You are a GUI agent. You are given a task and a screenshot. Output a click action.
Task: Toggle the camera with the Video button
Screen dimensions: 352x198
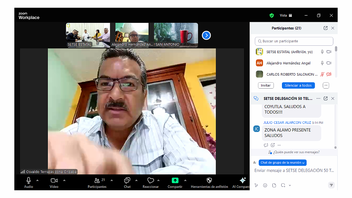(x=54, y=180)
